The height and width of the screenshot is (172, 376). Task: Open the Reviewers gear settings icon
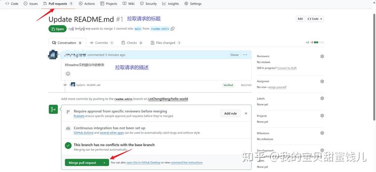click(322, 56)
